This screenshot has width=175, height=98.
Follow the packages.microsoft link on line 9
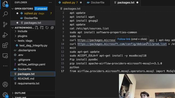pyautogui.click(x=97, y=40)
